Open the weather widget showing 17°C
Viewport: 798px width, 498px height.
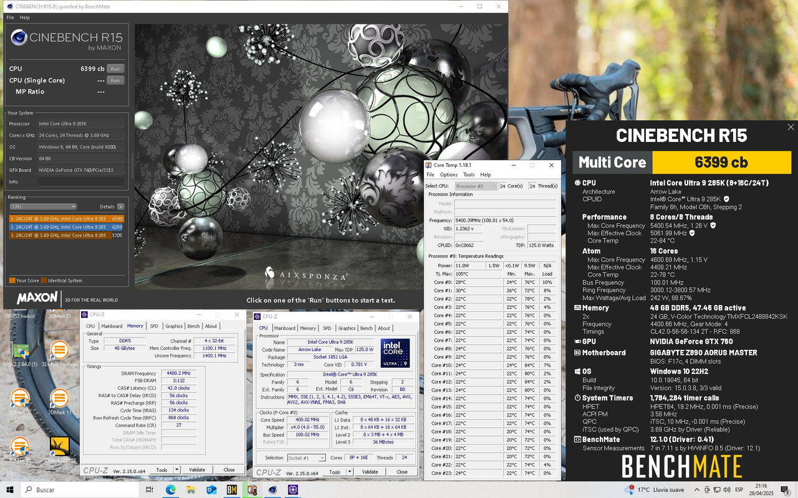(655, 490)
